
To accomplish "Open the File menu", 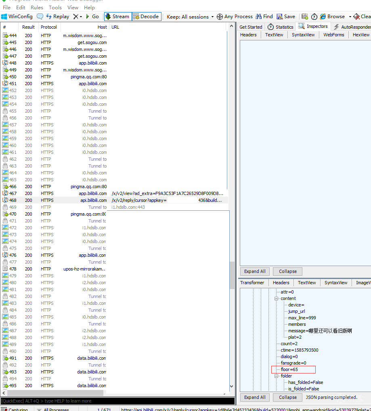I will point(6,8).
